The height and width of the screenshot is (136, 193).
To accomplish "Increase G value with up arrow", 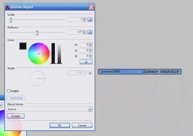I will (x=90, y=49).
